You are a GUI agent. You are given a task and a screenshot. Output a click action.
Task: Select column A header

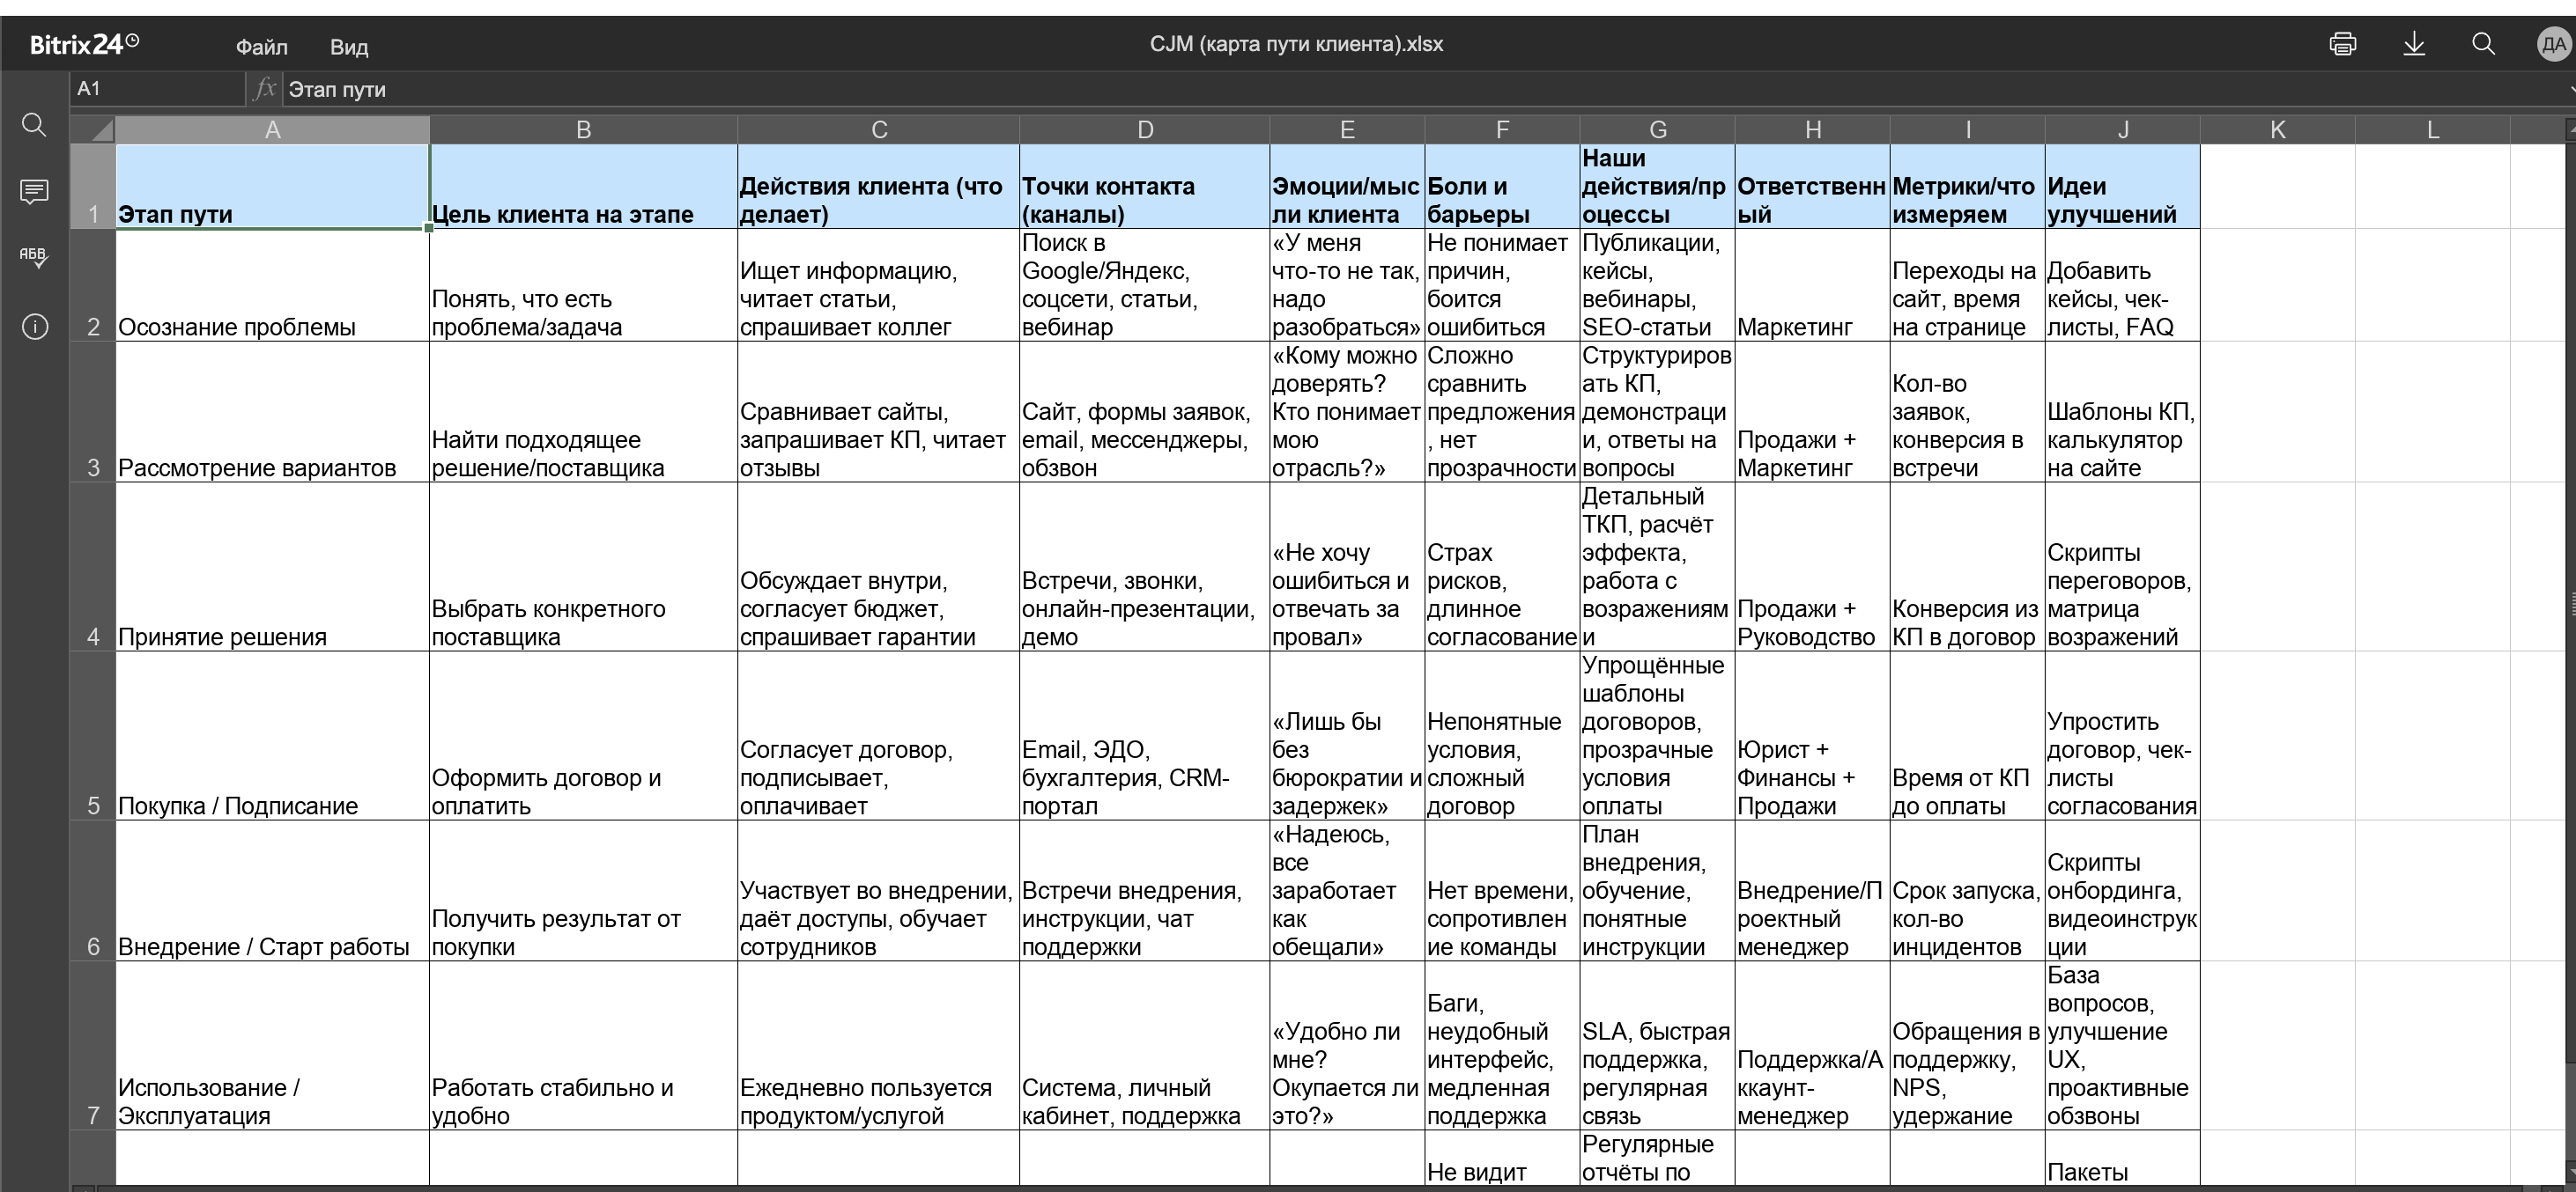click(x=272, y=130)
